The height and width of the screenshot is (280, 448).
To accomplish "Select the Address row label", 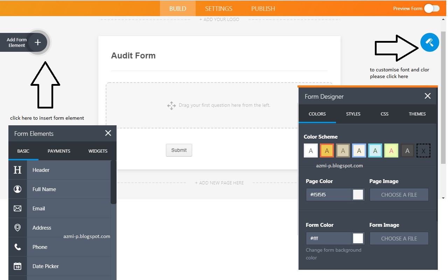I will tap(42, 228).
